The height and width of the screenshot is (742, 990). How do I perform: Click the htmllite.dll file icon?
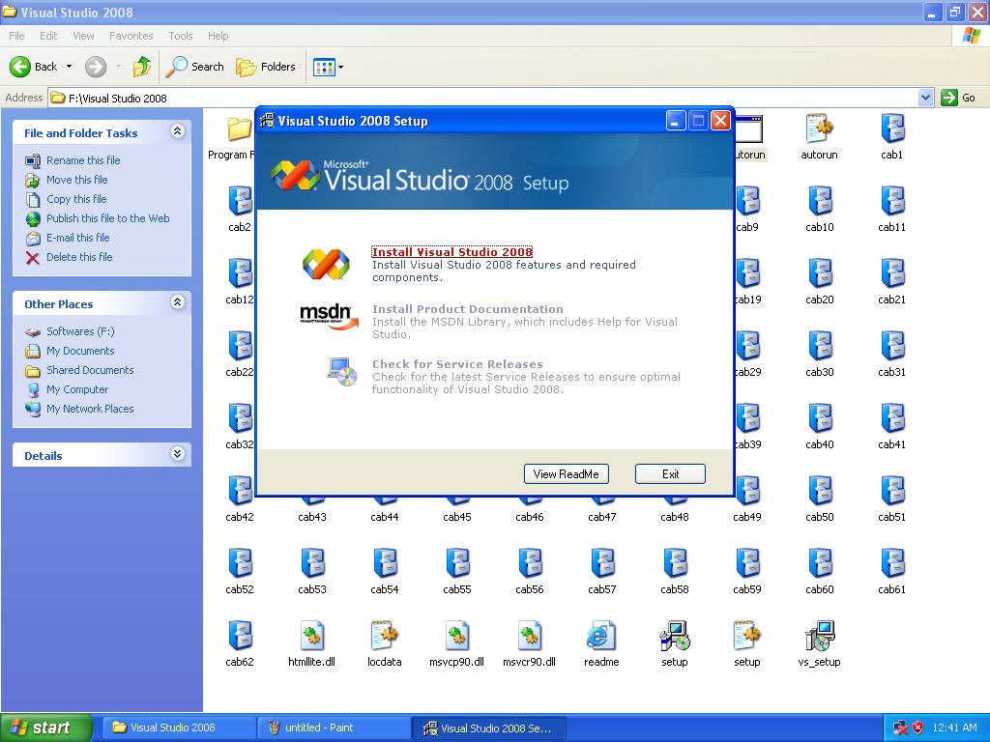[x=312, y=636]
